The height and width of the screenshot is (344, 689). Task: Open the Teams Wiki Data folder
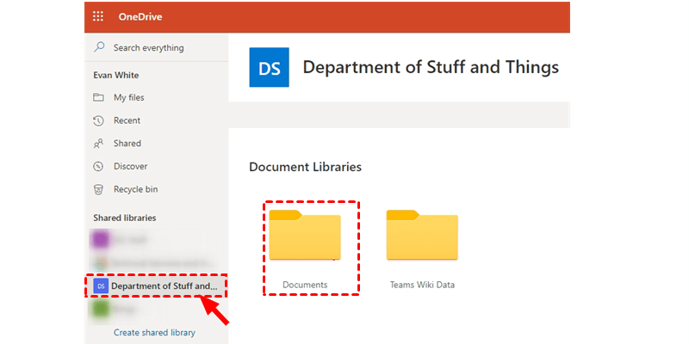point(422,236)
